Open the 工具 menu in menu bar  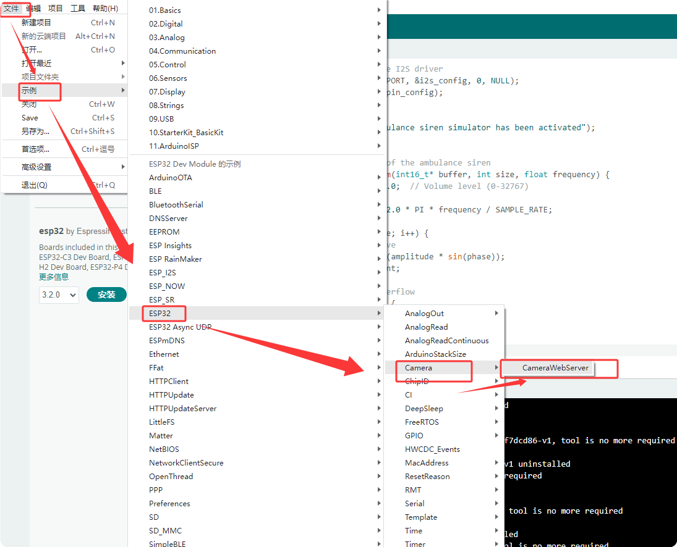coord(78,8)
